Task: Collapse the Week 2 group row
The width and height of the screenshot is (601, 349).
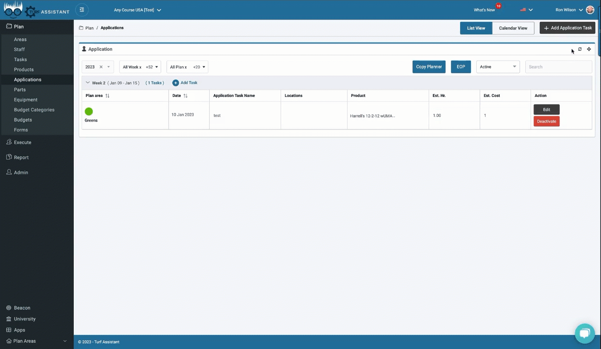Action: pyautogui.click(x=88, y=83)
